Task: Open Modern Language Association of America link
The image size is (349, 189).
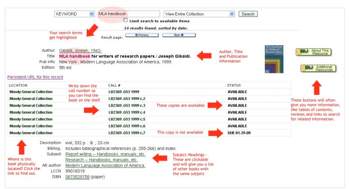Action: point(105,166)
